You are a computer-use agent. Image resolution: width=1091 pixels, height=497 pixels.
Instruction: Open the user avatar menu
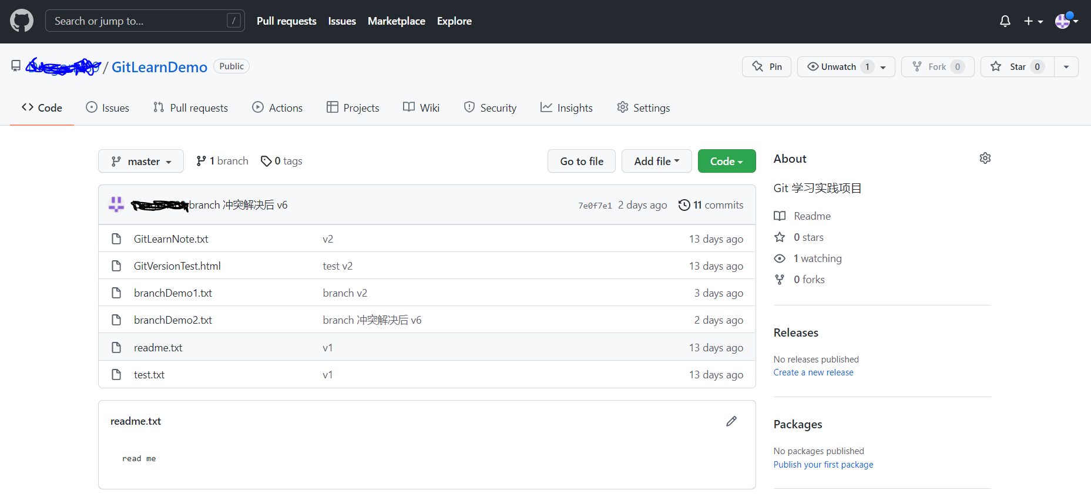tap(1066, 21)
